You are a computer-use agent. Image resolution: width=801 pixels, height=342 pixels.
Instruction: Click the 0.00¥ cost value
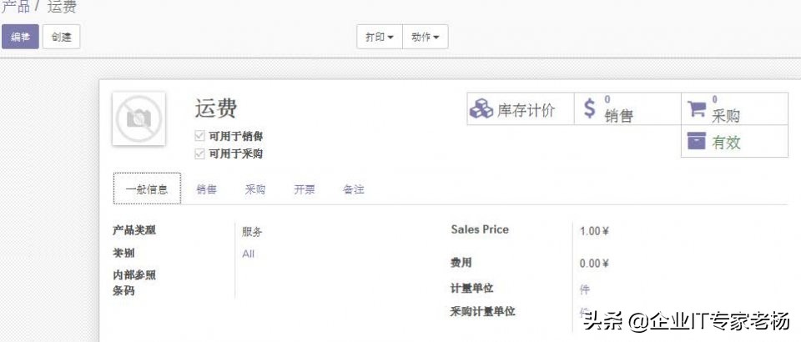coord(595,264)
